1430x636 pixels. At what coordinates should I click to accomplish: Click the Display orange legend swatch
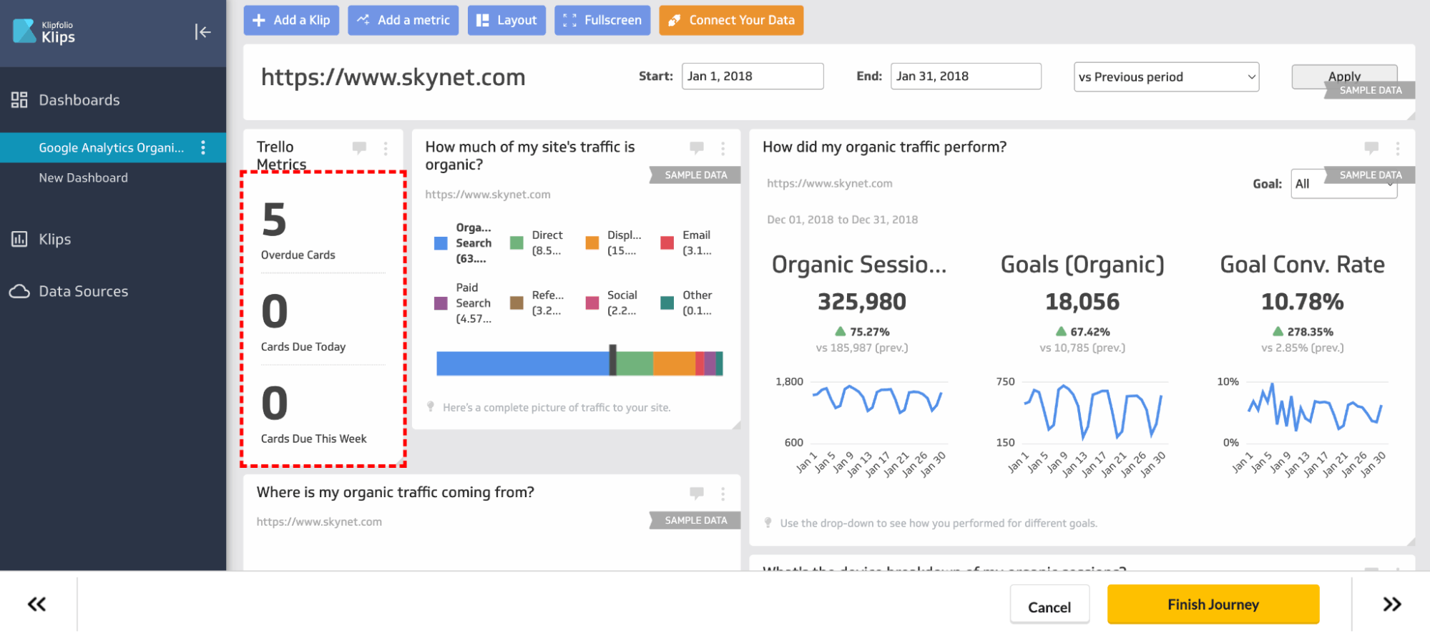pos(592,243)
